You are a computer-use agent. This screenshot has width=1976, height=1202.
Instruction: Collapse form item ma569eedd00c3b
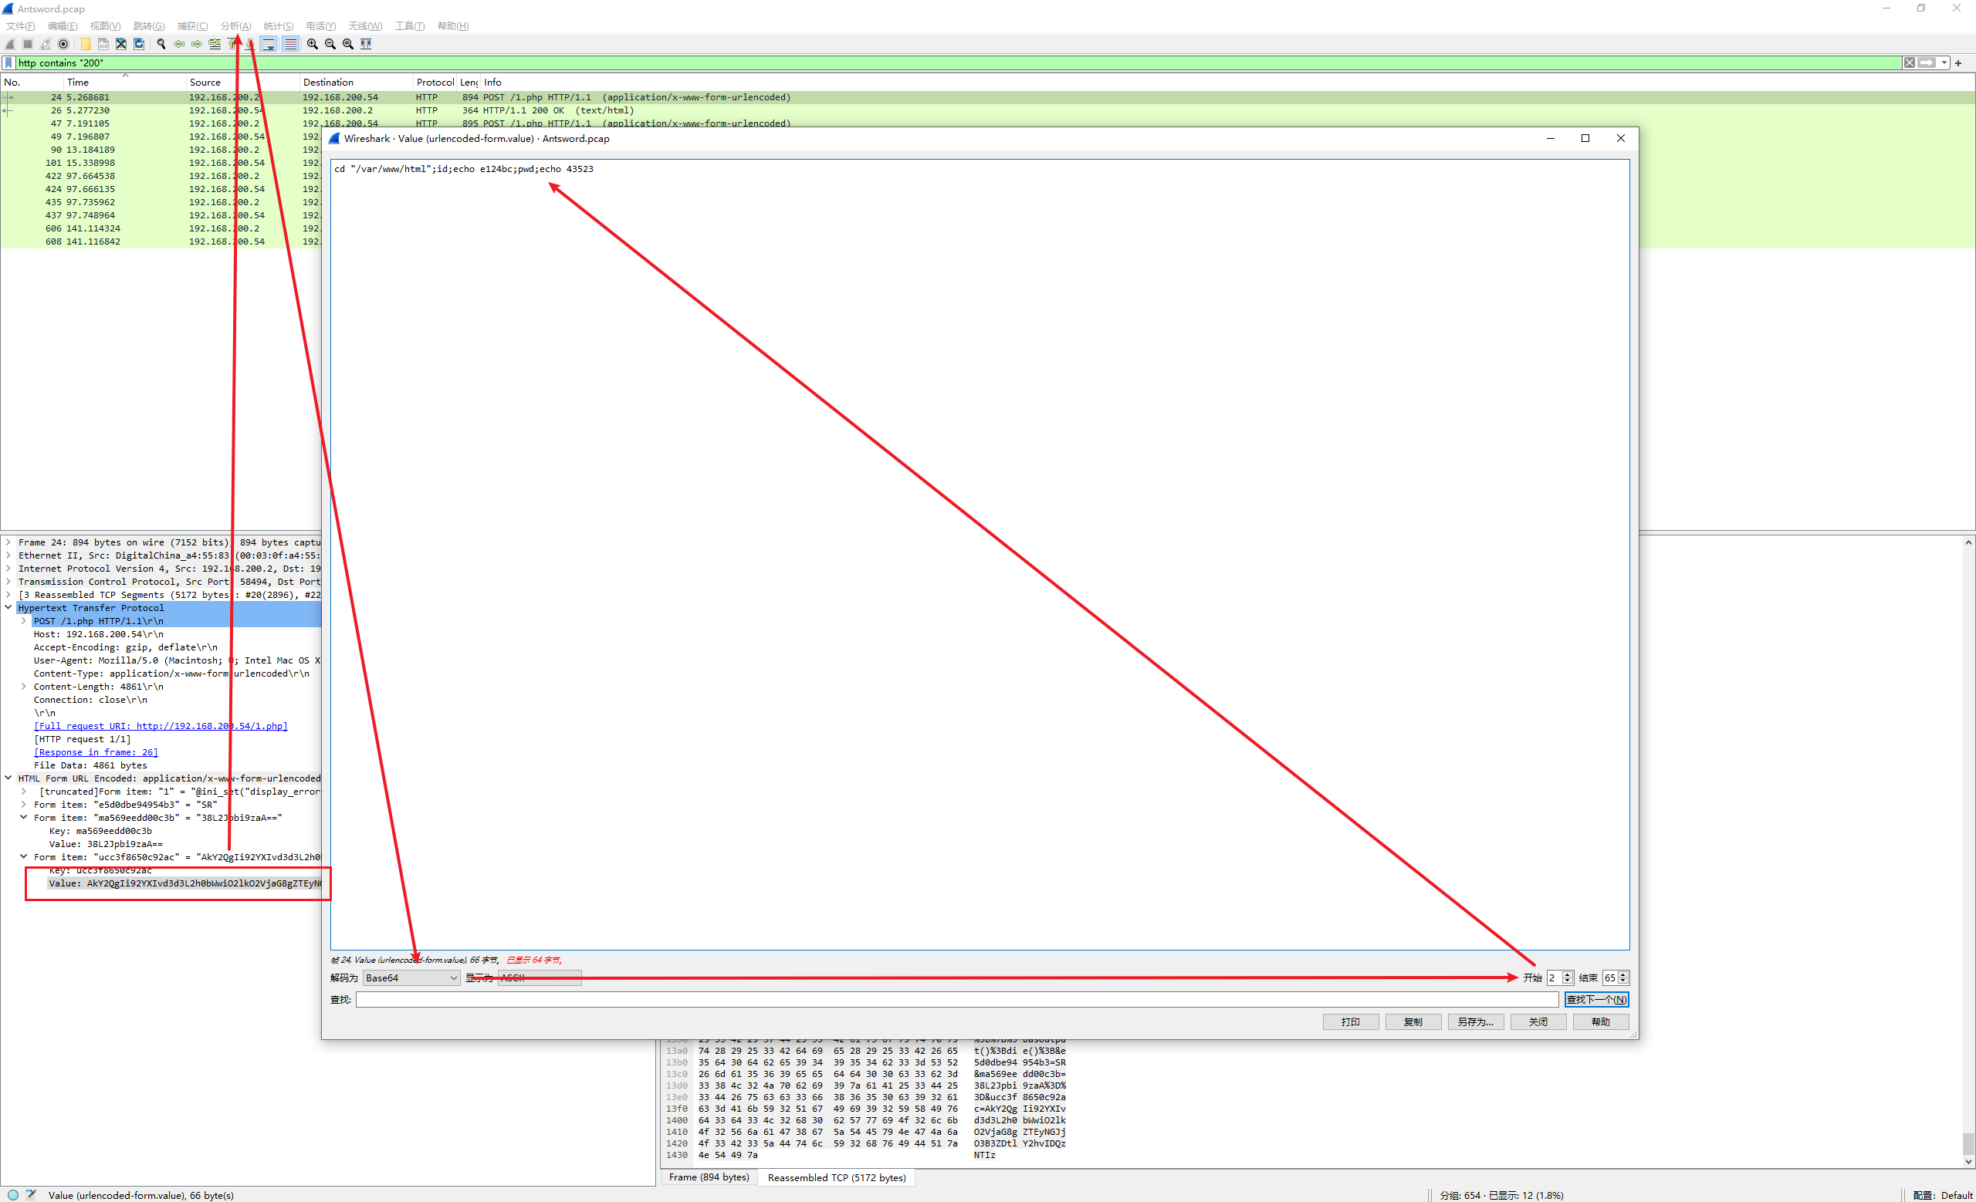tap(23, 817)
